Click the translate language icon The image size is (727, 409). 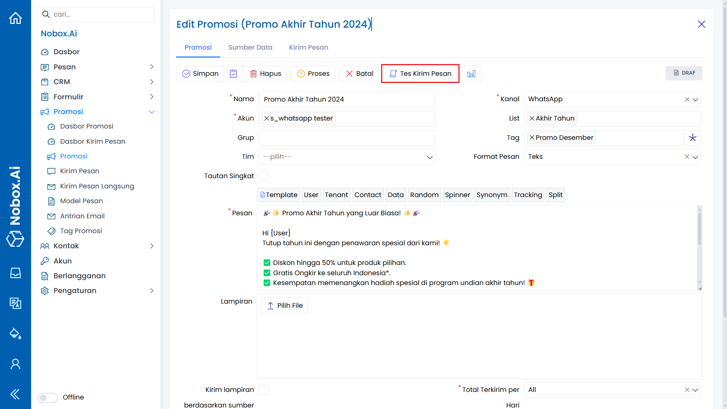16,303
